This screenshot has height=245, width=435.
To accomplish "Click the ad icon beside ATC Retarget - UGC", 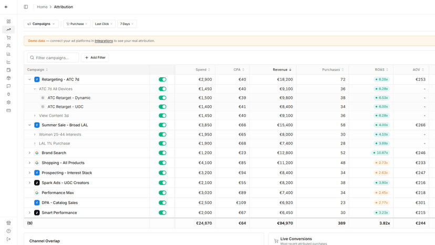I will tap(43, 107).
